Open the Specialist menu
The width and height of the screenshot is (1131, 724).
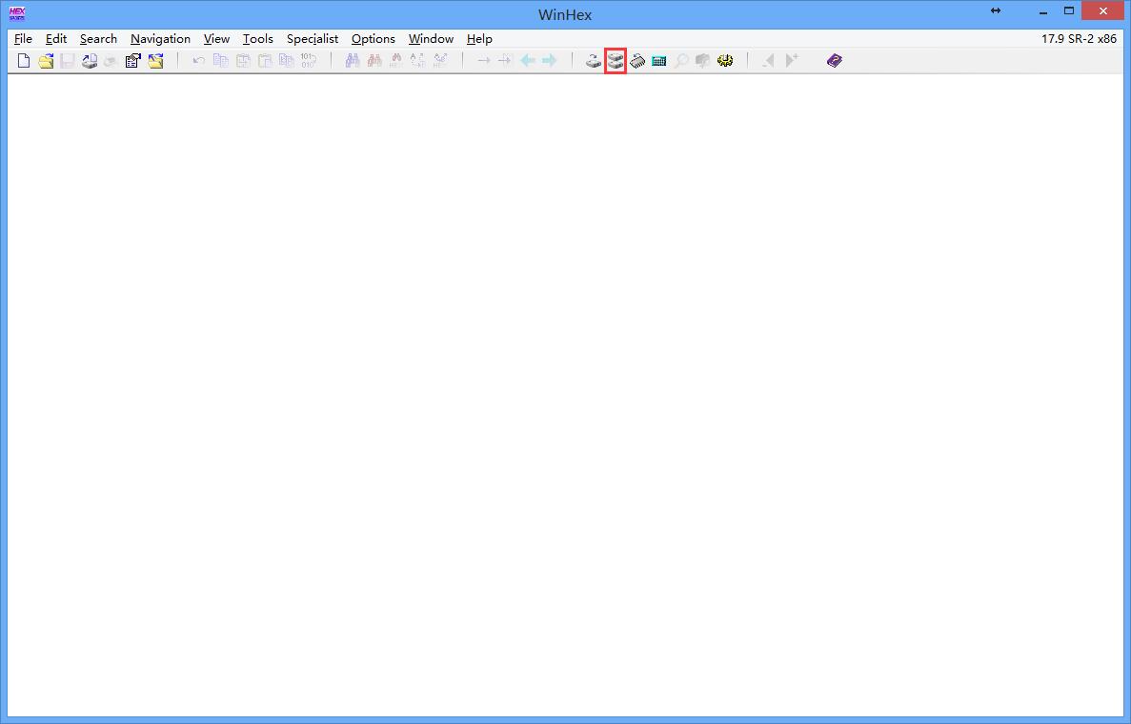click(x=313, y=39)
